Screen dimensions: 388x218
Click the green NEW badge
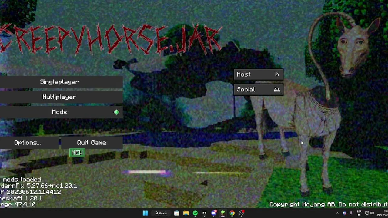[x=77, y=153]
